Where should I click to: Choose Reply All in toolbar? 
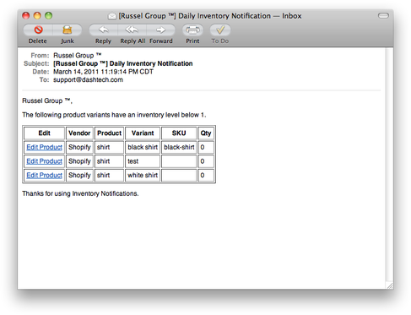tap(132, 30)
